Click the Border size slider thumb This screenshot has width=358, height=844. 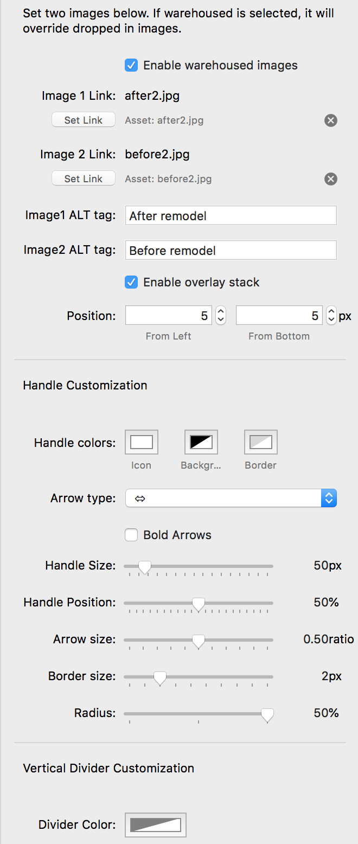point(159,677)
